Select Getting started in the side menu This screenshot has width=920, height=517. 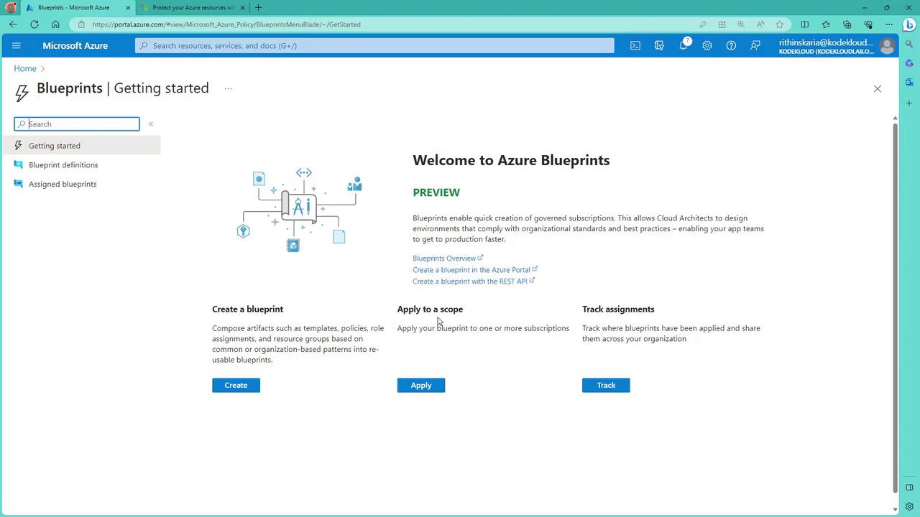tap(80, 146)
